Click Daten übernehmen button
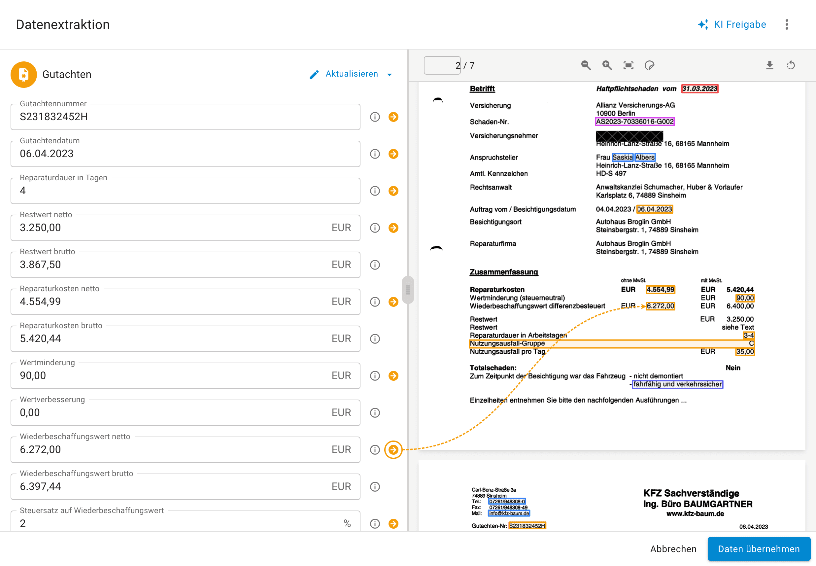The width and height of the screenshot is (816, 566). click(x=759, y=548)
